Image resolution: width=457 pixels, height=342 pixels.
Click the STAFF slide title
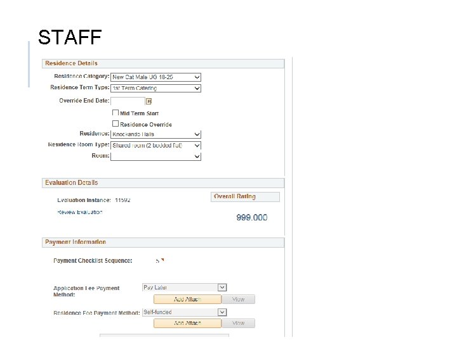click(70, 37)
